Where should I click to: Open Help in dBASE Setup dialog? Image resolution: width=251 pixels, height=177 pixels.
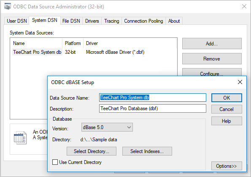(x=227, y=121)
